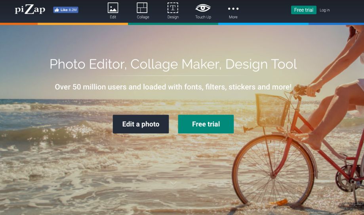Open the Edit photo tool icon
The height and width of the screenshot is (215, 364).
tap(113, 8)
